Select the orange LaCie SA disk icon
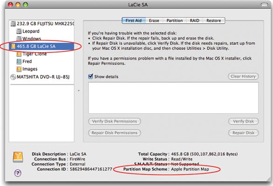 pyautogui.click(x=13, y=46)
